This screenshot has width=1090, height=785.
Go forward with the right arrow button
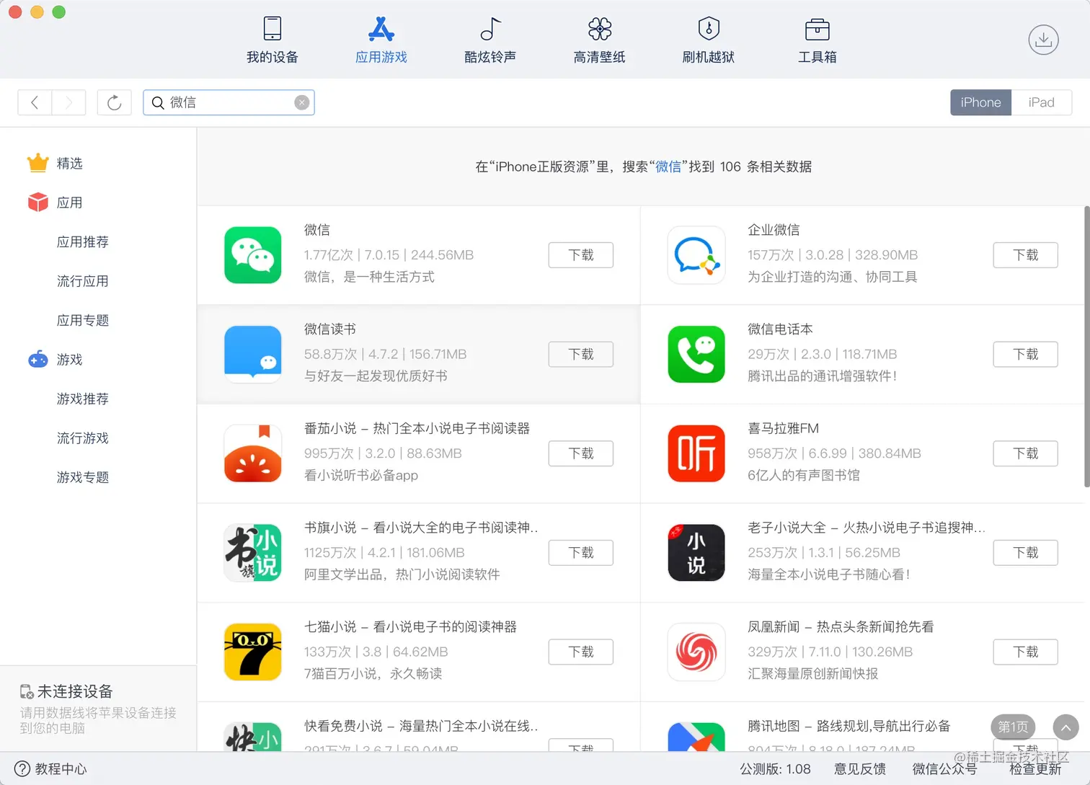(x=68, y=102)
